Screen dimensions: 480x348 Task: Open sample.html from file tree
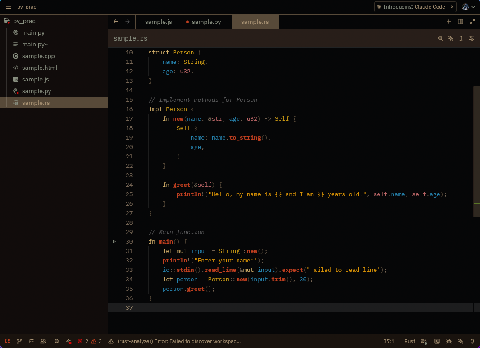(x=54, y=68)
